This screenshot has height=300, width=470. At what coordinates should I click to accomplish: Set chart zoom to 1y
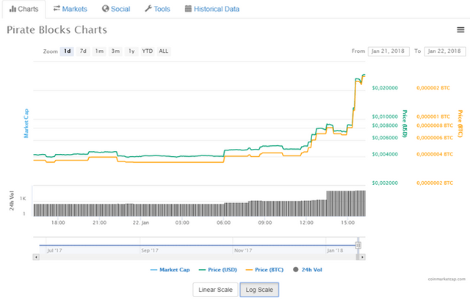point(131,51)
